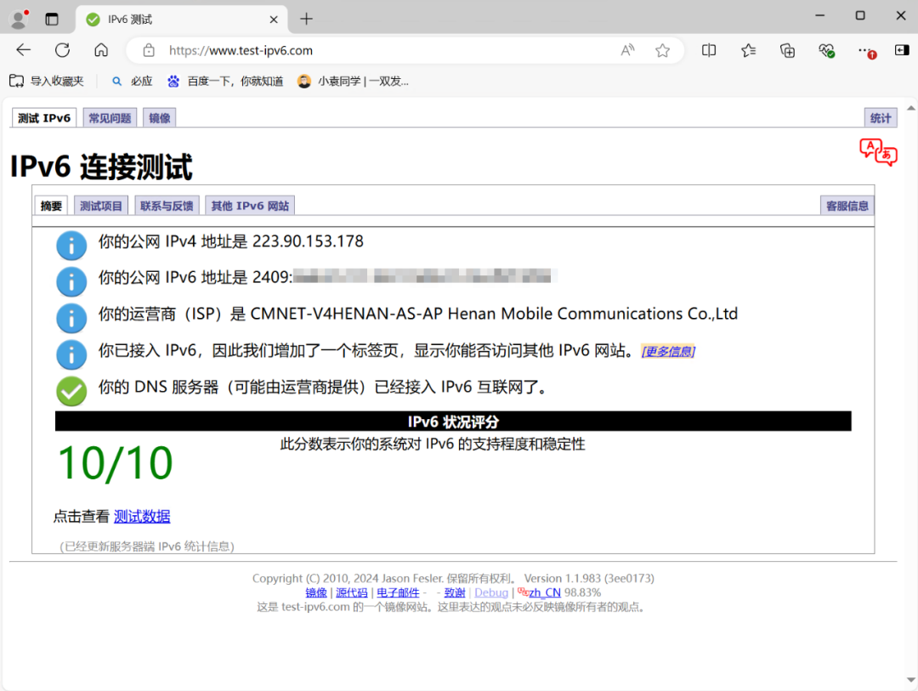The height and width of the screenshot is (691, 918).
Task: Open 百度一下，你就知道 bookmark
Action: coord(225,82)
